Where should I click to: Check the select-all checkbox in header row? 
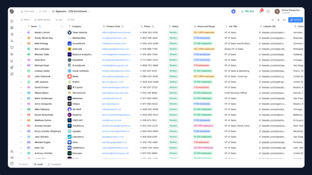[21, 26]
